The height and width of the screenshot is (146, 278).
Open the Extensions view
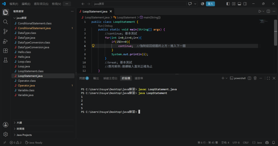tap(5, 51)
